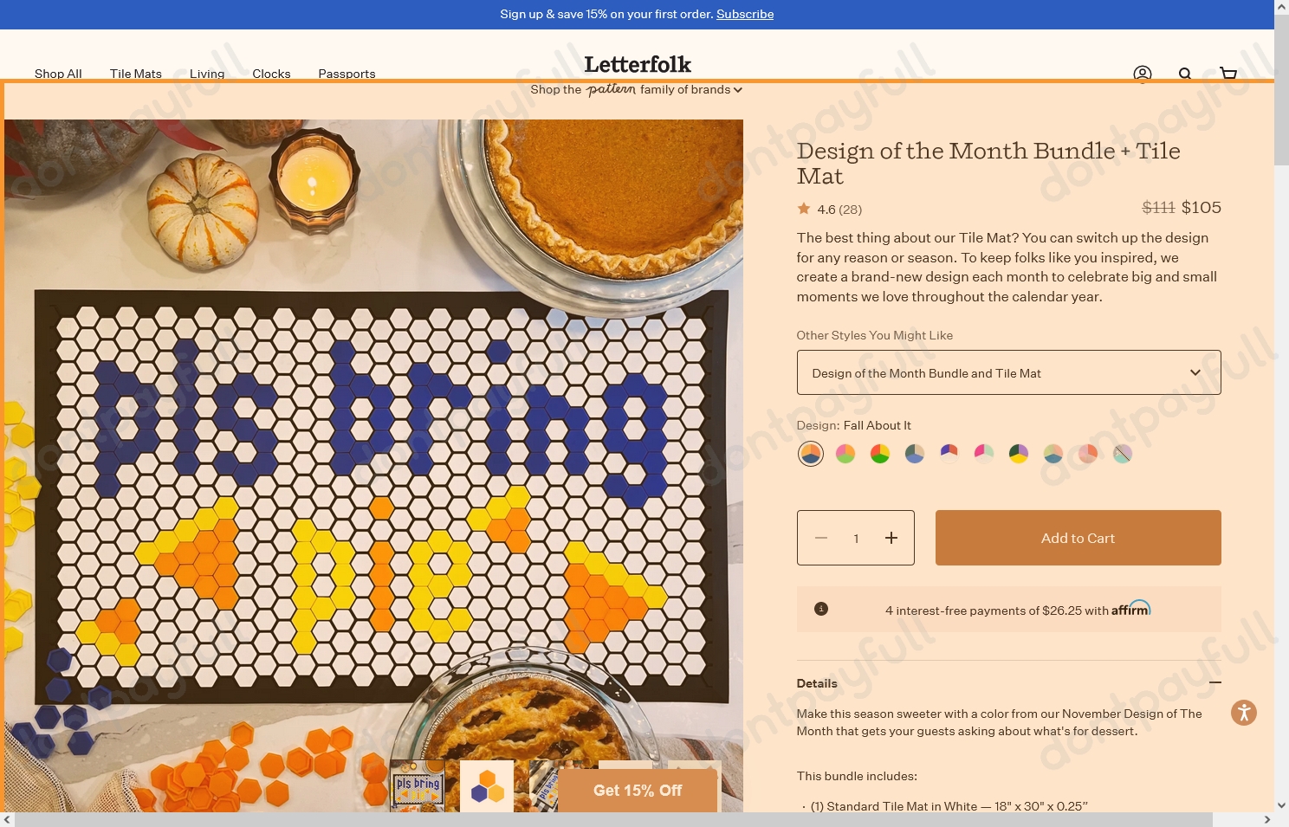Open the shopping cart icon
1289x827 pixels.
point(1227,74)
